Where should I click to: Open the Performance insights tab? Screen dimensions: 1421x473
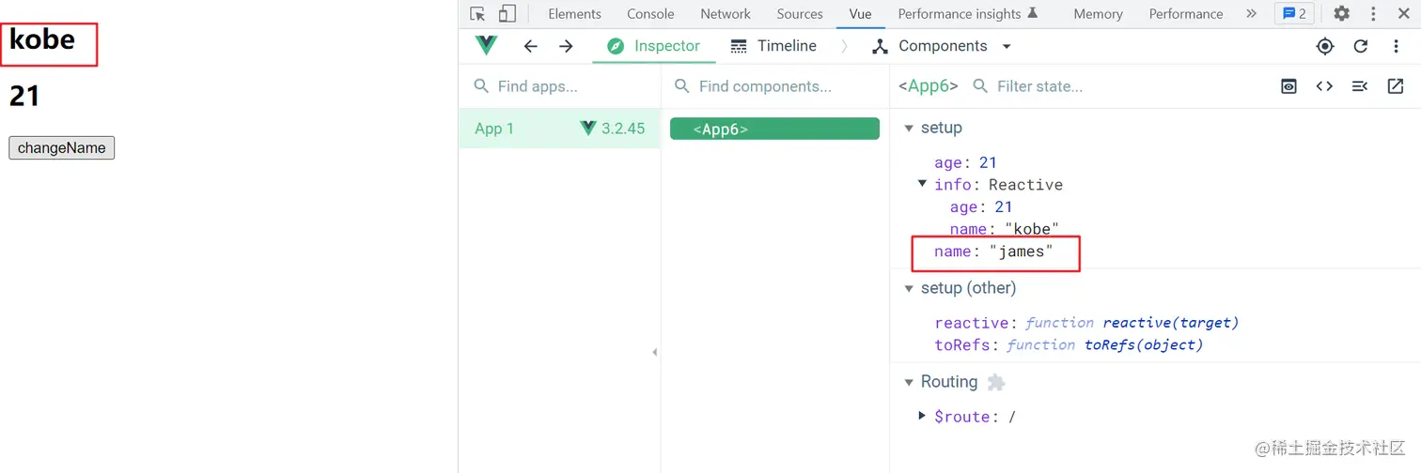[x=968, y=14]
